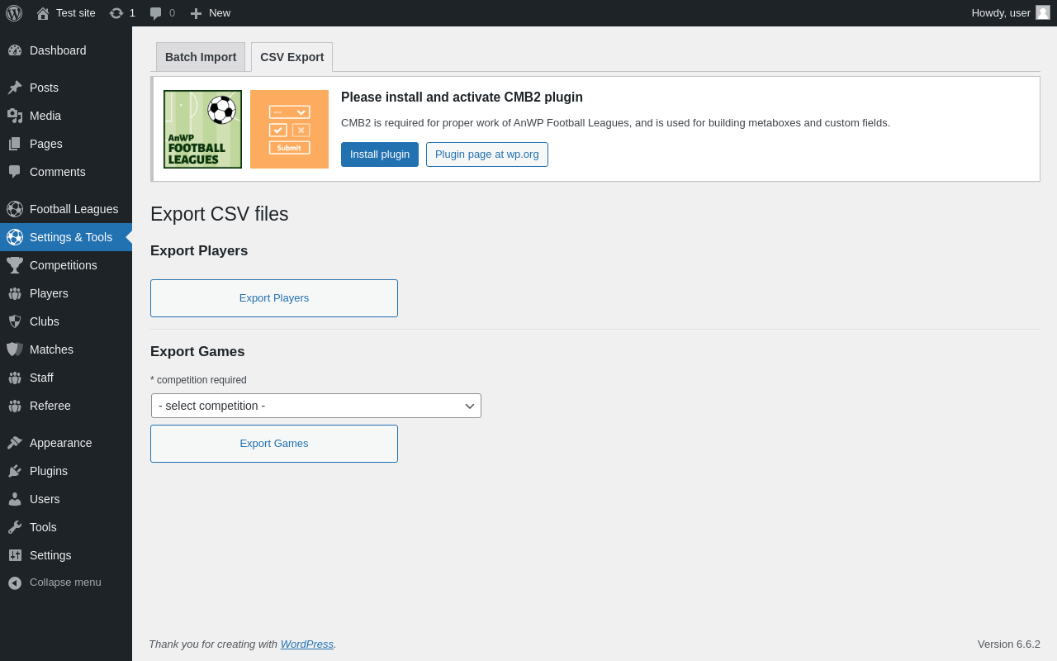Screen dimensions: 1057x661
Task: Open the WordPress logo menu
Action: tap(14, 13)
